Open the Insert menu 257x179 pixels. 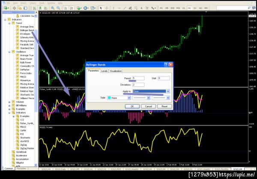[24, 3]
